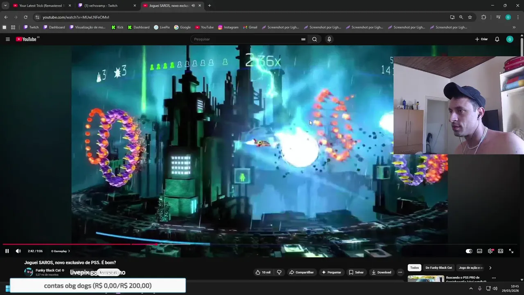Viewport: 524px width, 295px height.
Task: Select the Todos filter chip
Action: point(415,268)
